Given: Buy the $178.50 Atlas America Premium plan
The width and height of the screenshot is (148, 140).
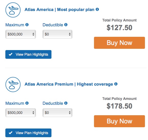Looking at the screenshot, I should [x=119, y=121].
